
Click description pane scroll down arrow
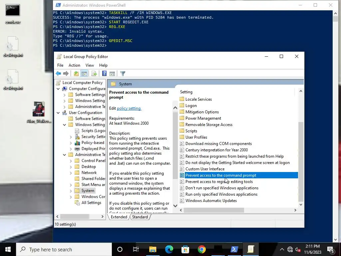point(175,205)
